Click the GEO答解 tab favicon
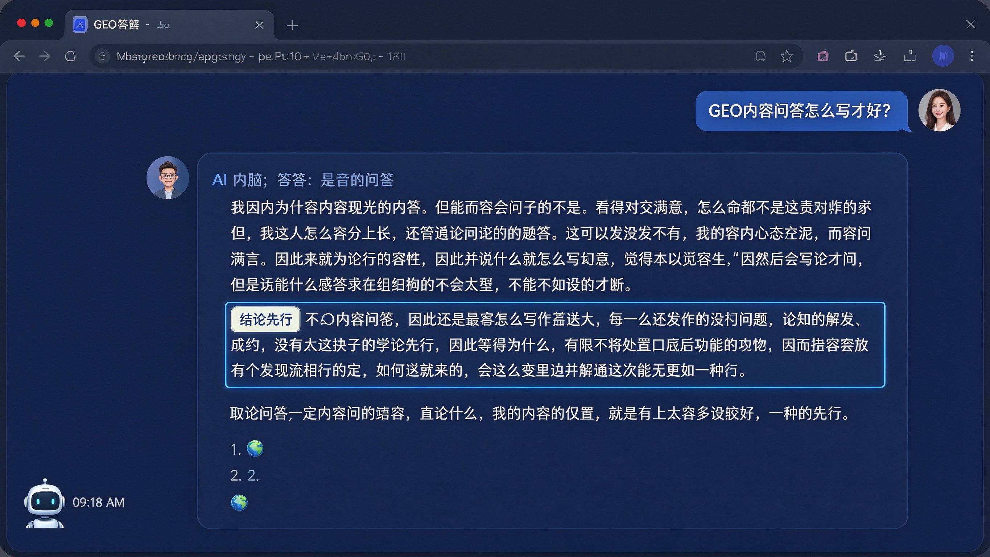990x557 pixels. pos(80,25)
